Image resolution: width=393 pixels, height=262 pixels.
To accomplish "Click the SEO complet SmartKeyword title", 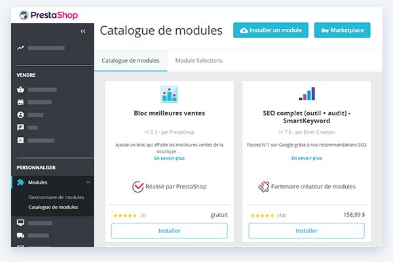I will pyautogui.click(x=307, y=117).
